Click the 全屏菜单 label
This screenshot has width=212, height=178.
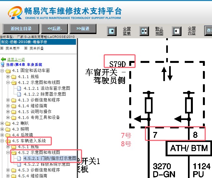tap(127, 31)
